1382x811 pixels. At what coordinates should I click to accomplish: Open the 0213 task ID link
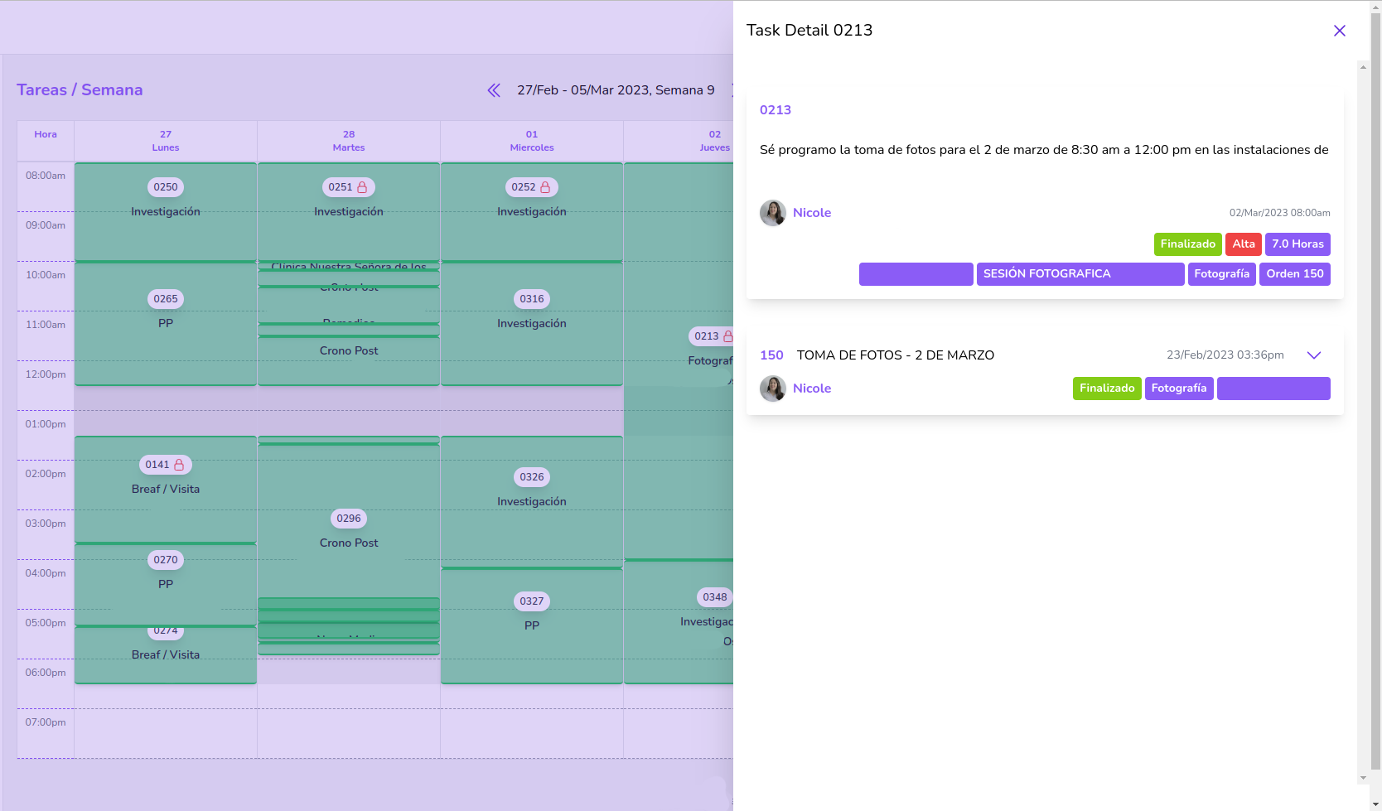click(776, 110)
